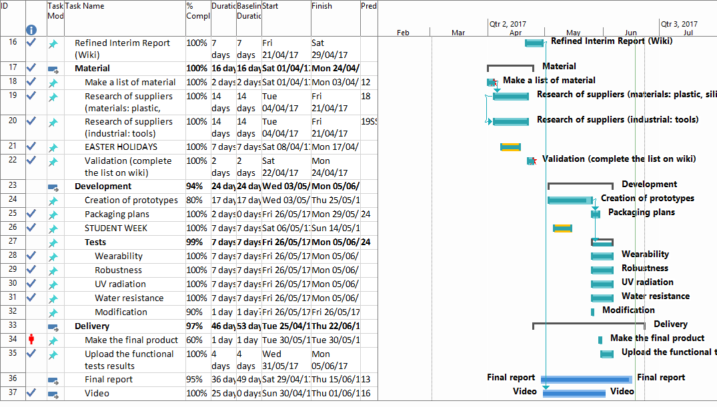Click the completed checkmark for Refined Interim Report
Screen dimensions: 717x407
[31, 43]
